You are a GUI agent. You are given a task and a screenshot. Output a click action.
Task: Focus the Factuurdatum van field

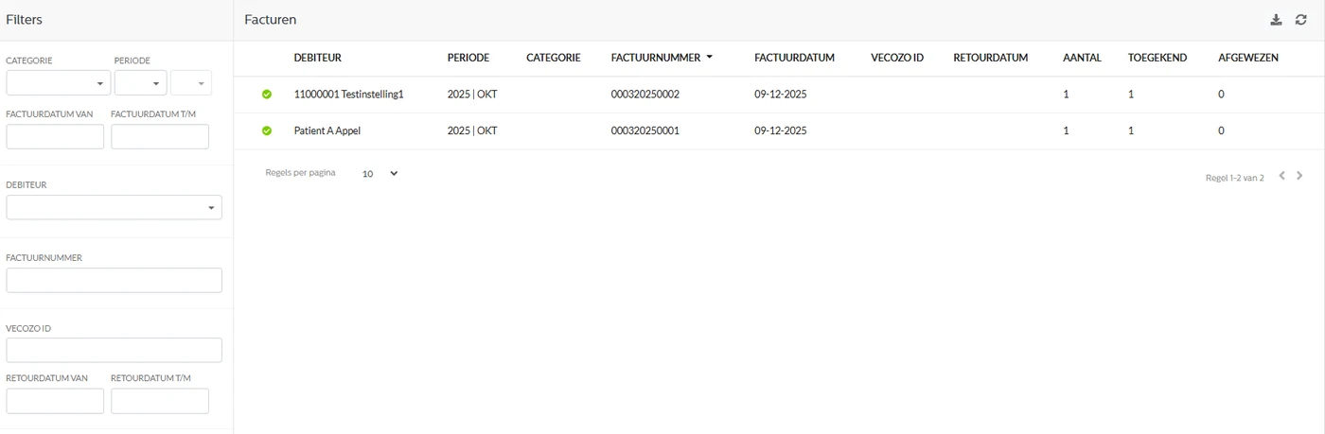point(55,137)
